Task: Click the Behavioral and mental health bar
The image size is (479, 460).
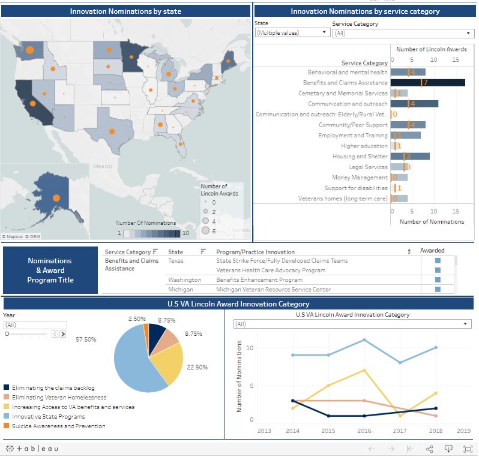Action: (408, 72)
